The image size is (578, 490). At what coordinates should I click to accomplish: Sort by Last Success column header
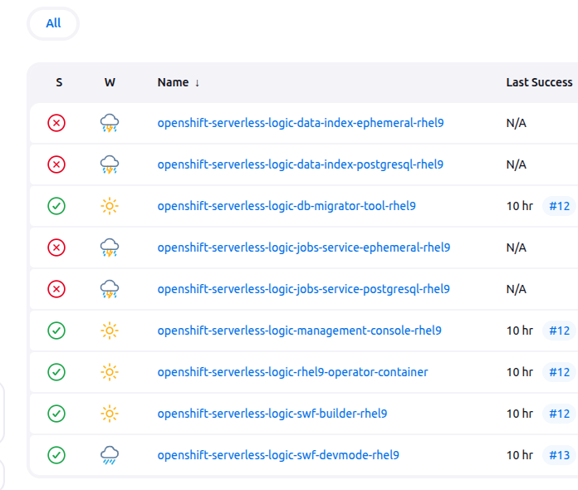(539, 82)
